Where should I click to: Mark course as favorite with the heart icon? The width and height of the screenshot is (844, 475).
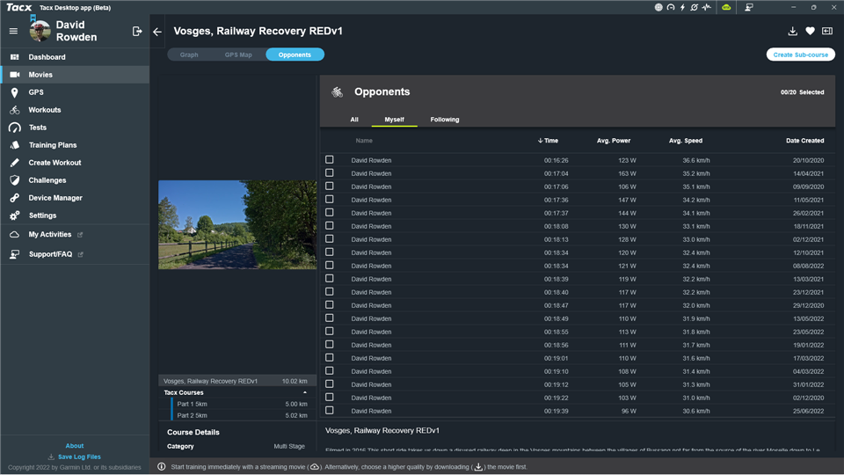(x=810, y=32)
